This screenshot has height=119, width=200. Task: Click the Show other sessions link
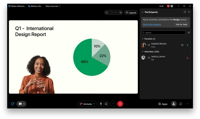[x=152, y=25]
